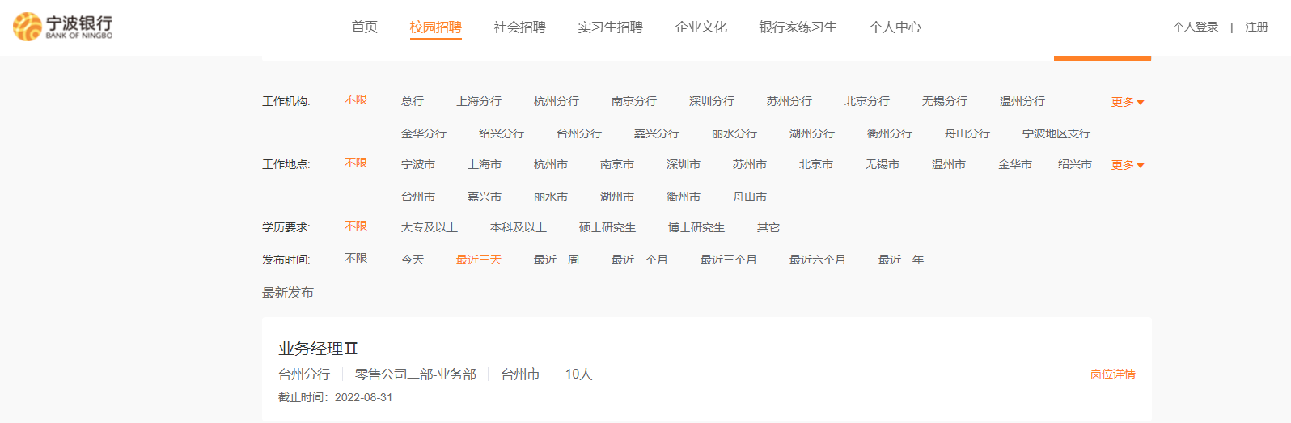Choose 金华市 work location
Screen dimensions: 1291x423
(x=1015, y=164)
